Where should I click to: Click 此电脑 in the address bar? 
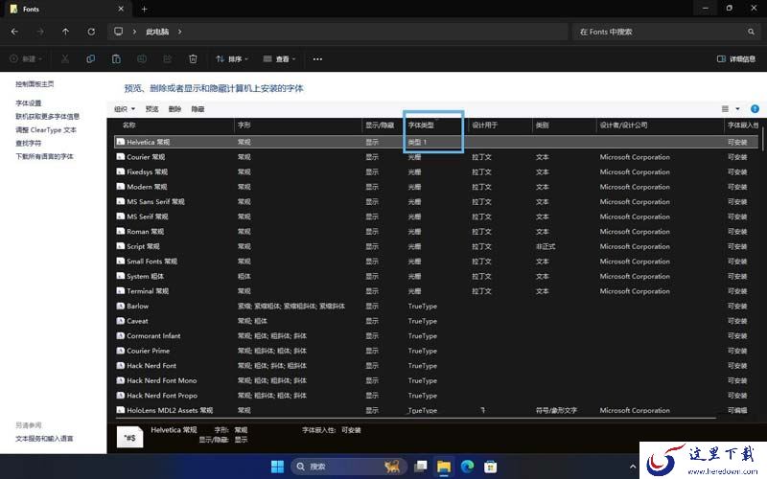(157, 32)
